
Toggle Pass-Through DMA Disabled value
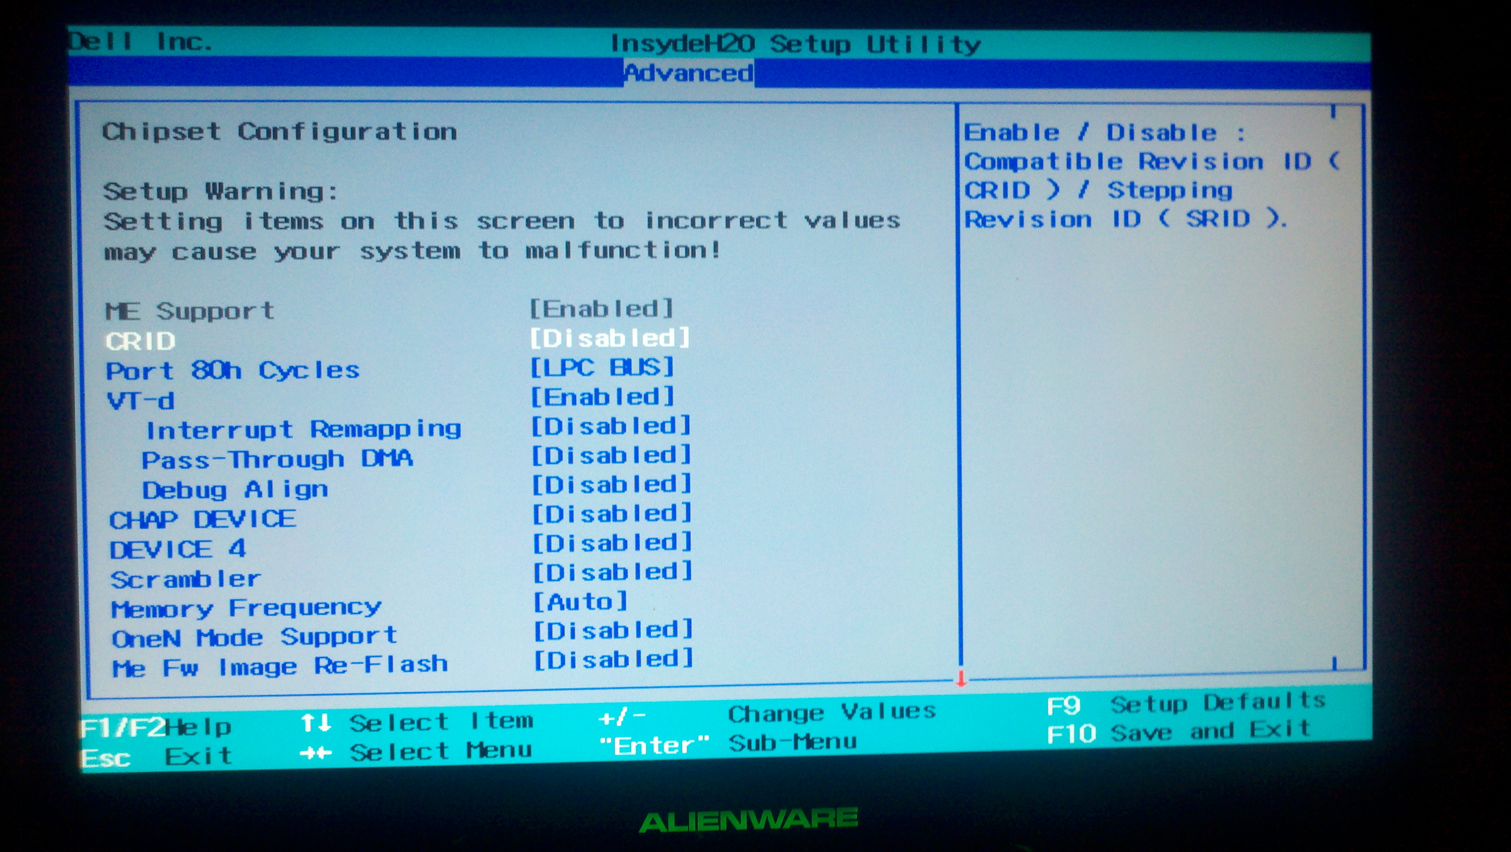612,455
